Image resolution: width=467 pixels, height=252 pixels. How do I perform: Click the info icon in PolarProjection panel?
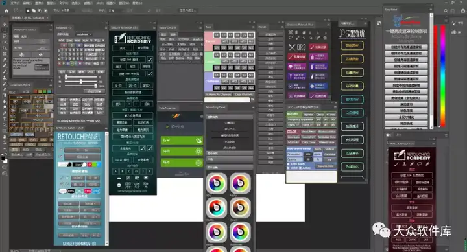tap(202, 117)
